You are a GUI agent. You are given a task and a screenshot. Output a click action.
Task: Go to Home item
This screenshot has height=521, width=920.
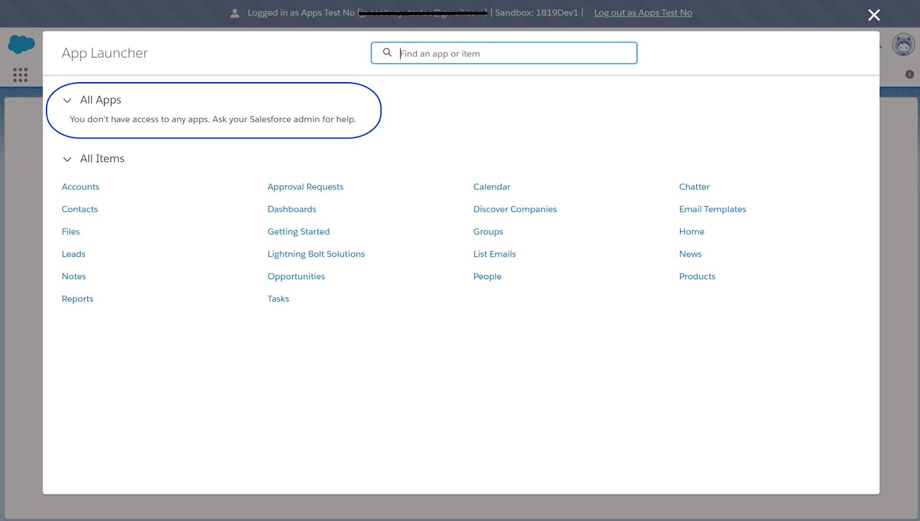(x=692, y=231)
